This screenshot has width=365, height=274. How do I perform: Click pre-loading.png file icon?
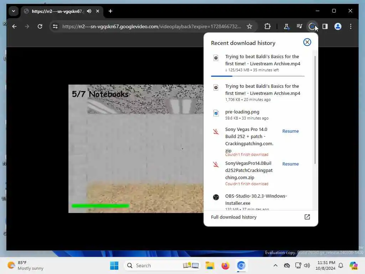[216, 113]
